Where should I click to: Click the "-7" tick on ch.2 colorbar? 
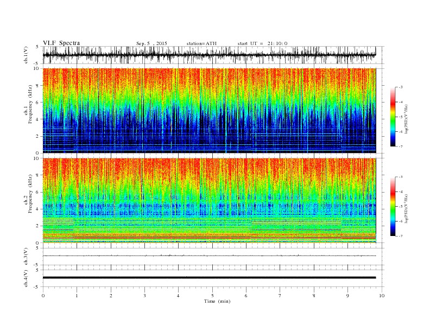pos(401,236)
